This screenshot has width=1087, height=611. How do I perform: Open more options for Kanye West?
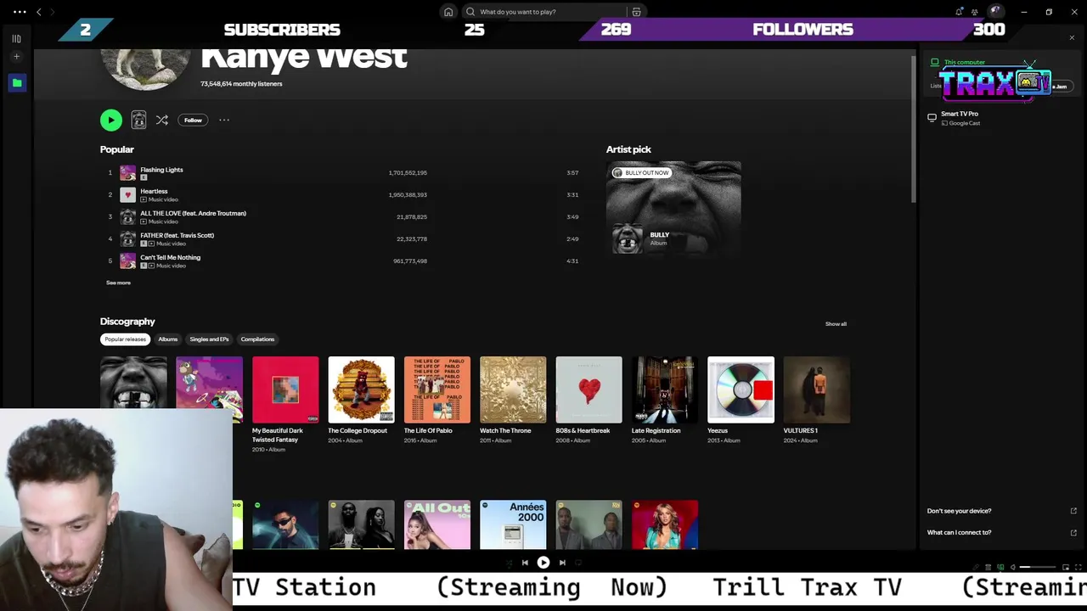[224, 121]
